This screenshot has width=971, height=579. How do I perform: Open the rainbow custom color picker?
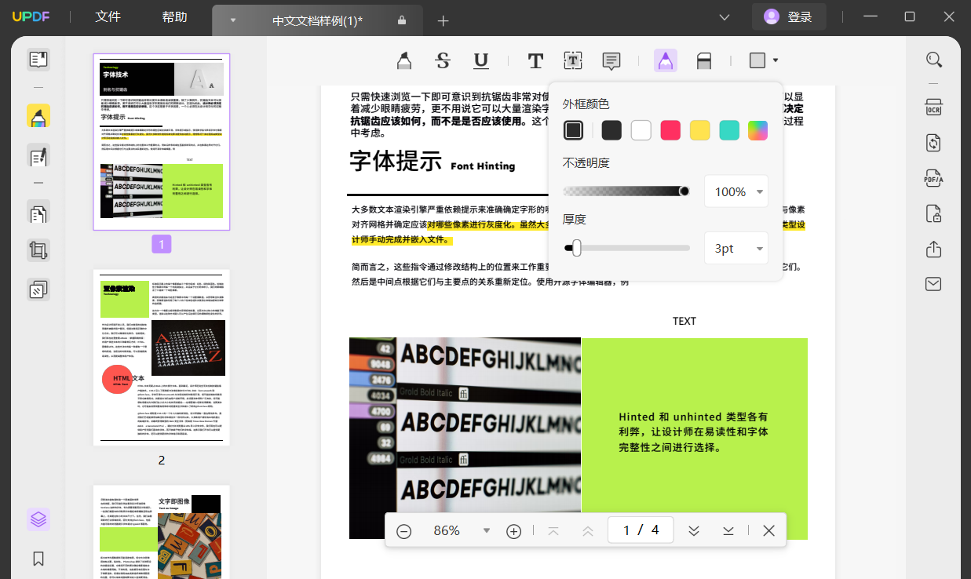pos(758,130)
